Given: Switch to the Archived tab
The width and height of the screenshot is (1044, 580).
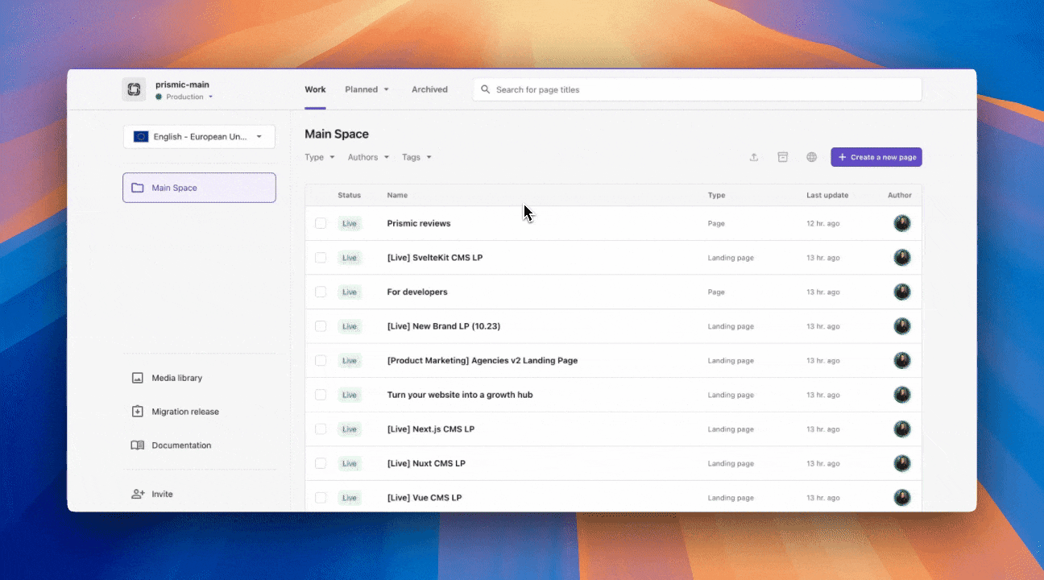Looking at the screenshot, I should (429, 89).
